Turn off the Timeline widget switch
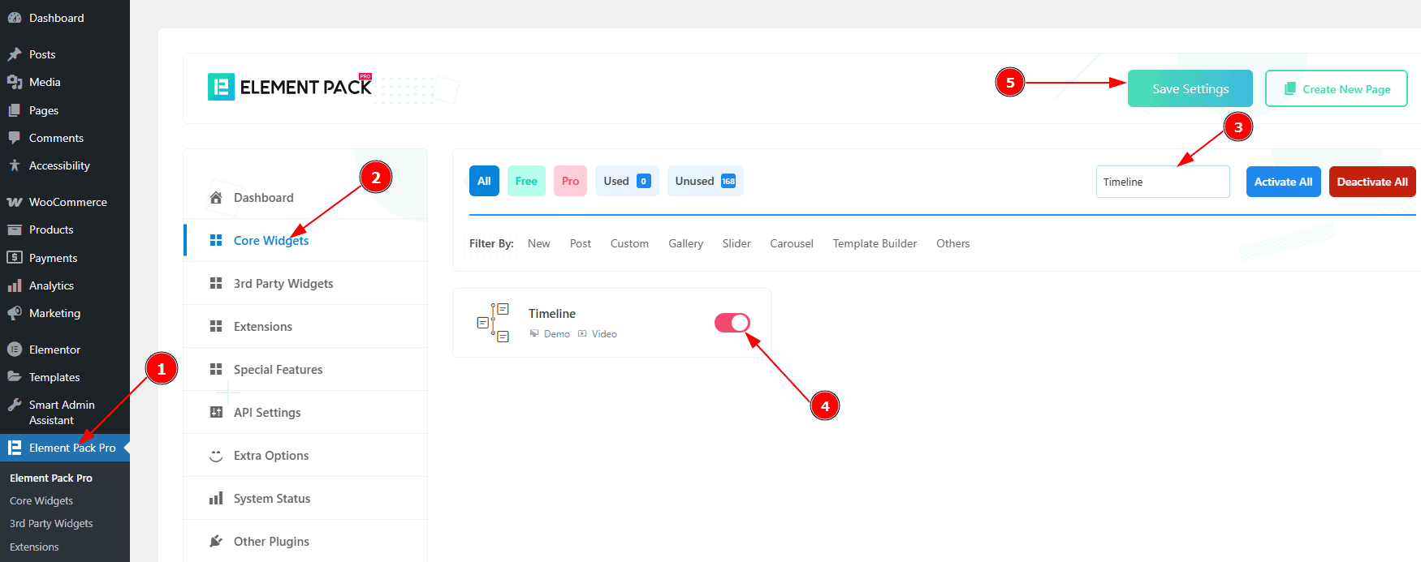 point(732,323)
